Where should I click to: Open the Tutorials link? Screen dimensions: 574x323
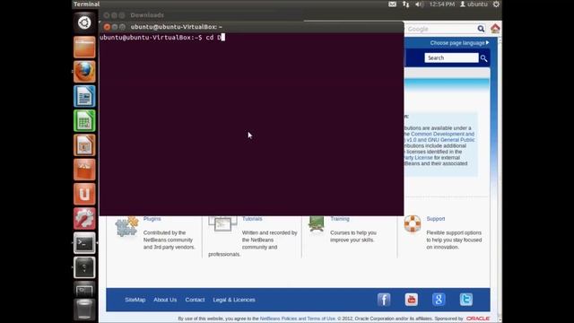click(x=252, y=219)
